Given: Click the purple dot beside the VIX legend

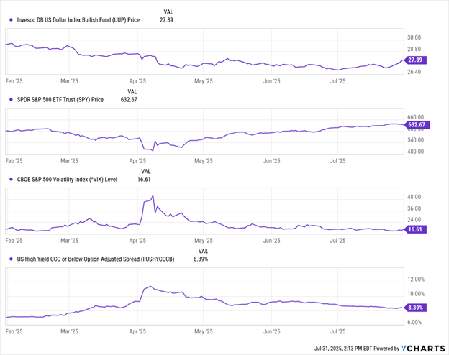Looking at the screenshot, I should (11, 179).
